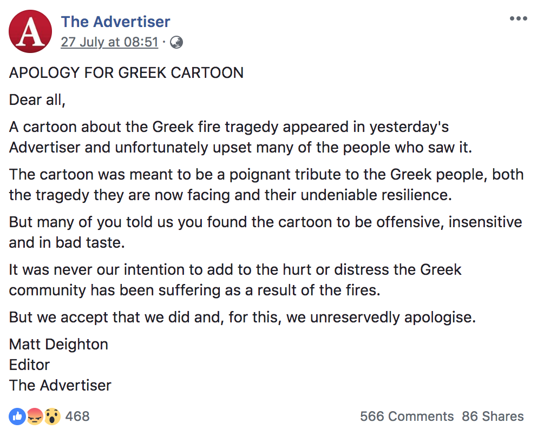Click the Wow surprised face reaction icon
This screenshot has width=537, height=436.
(x=52, y=417)
